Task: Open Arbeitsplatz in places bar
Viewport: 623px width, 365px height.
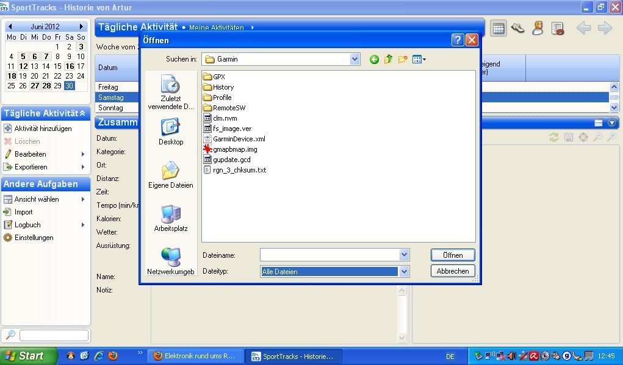Action: [170, 218]
